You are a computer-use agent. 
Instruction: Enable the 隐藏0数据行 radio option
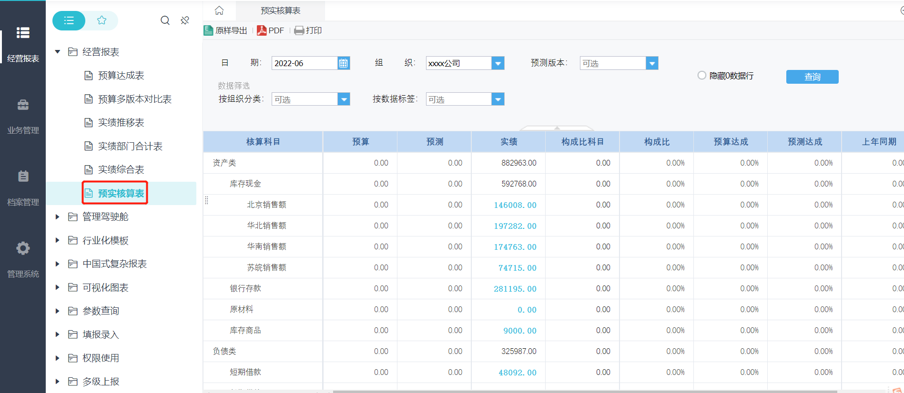coord(701,75)
